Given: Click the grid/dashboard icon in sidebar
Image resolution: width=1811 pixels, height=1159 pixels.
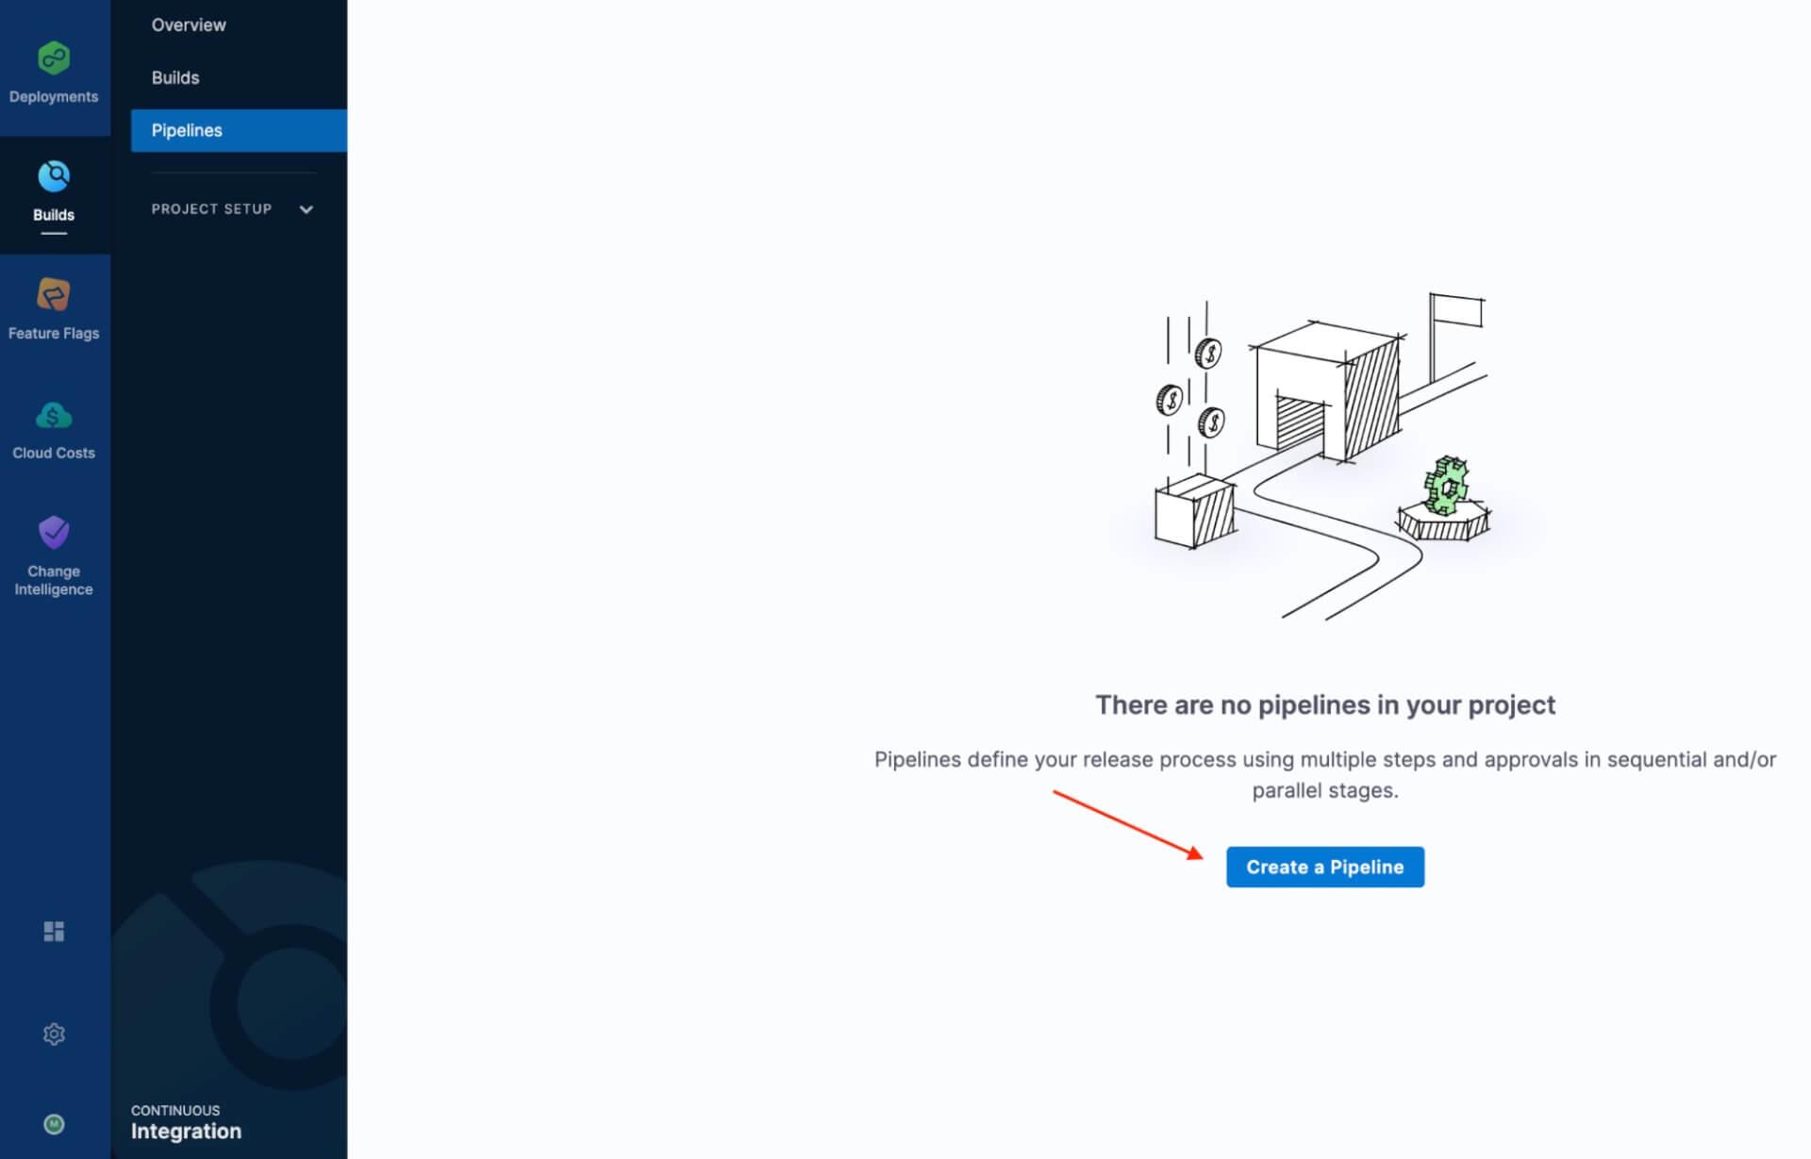Looking at the screenshot, I should coord(53,932).
